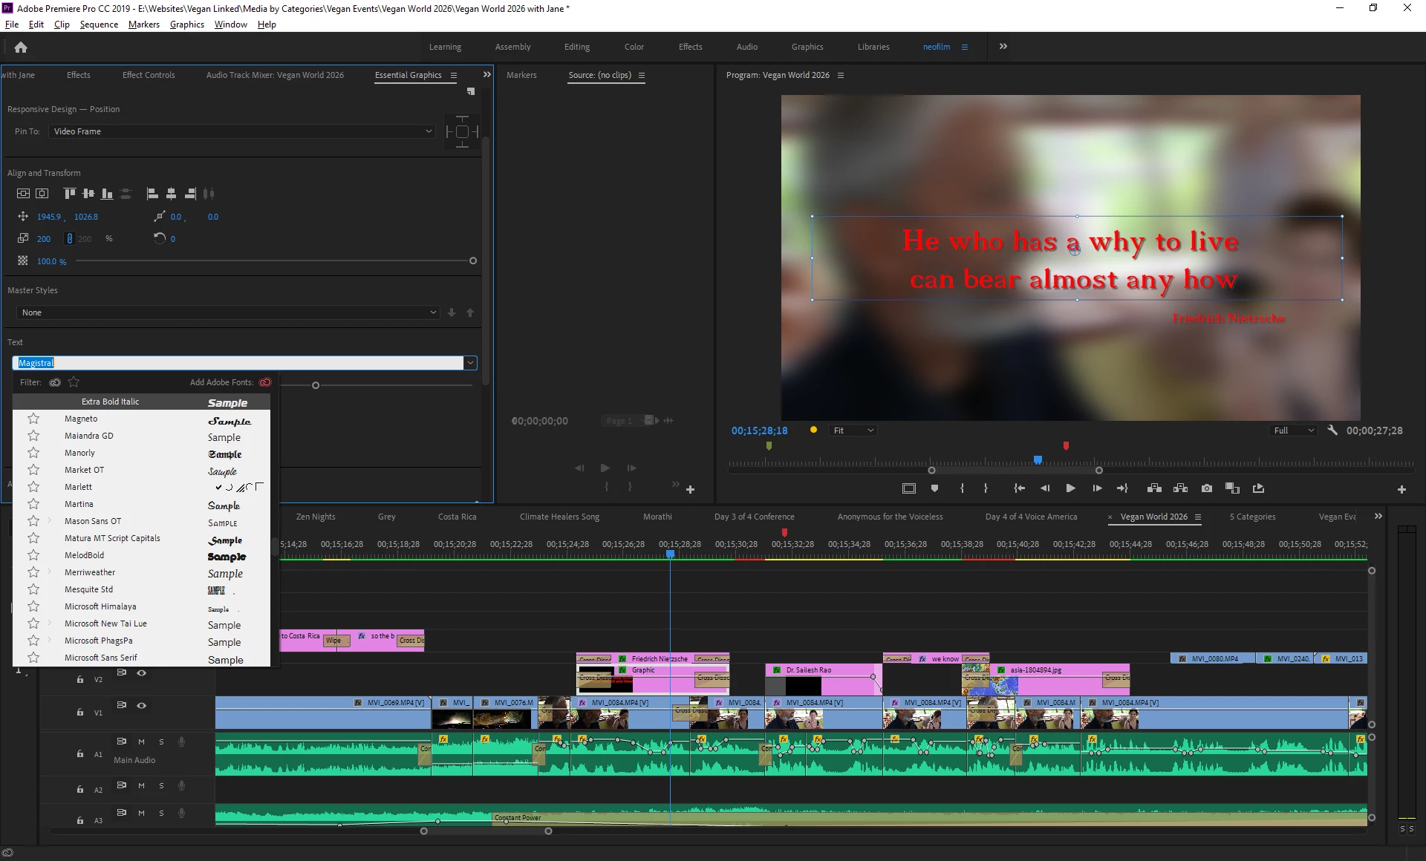Play the Program monitor
1426x861 pixels.
point(1070,488)
